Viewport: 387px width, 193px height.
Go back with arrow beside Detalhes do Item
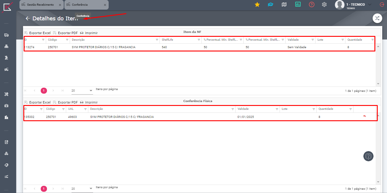tap(28, 19)
